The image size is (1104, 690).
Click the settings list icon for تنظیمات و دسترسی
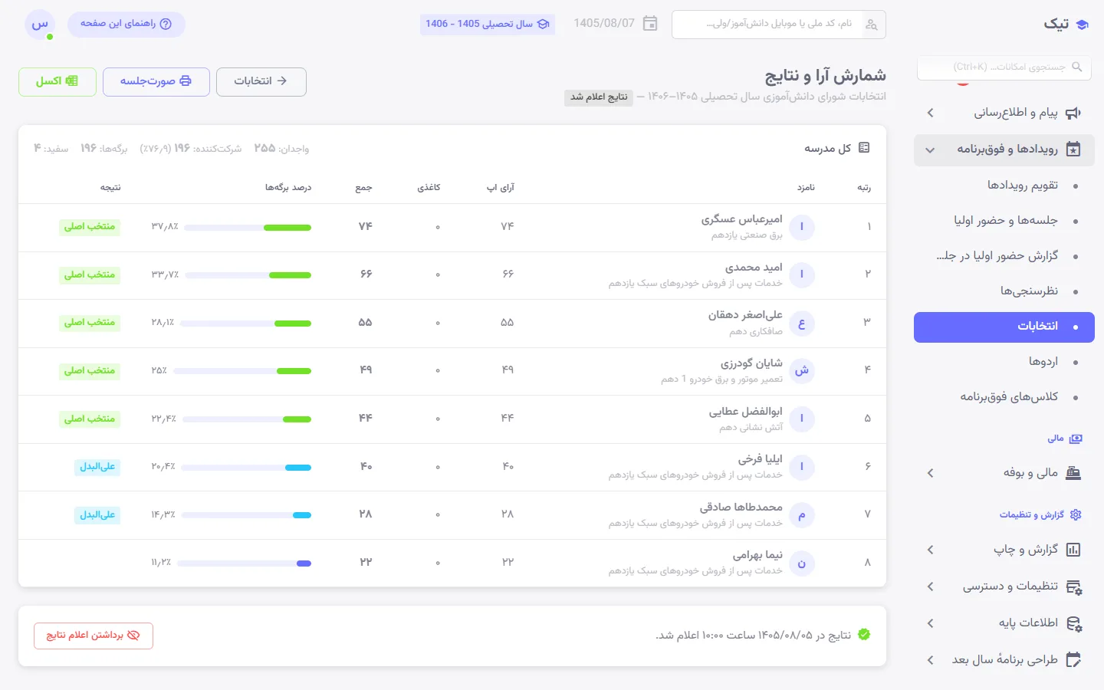1073,587
